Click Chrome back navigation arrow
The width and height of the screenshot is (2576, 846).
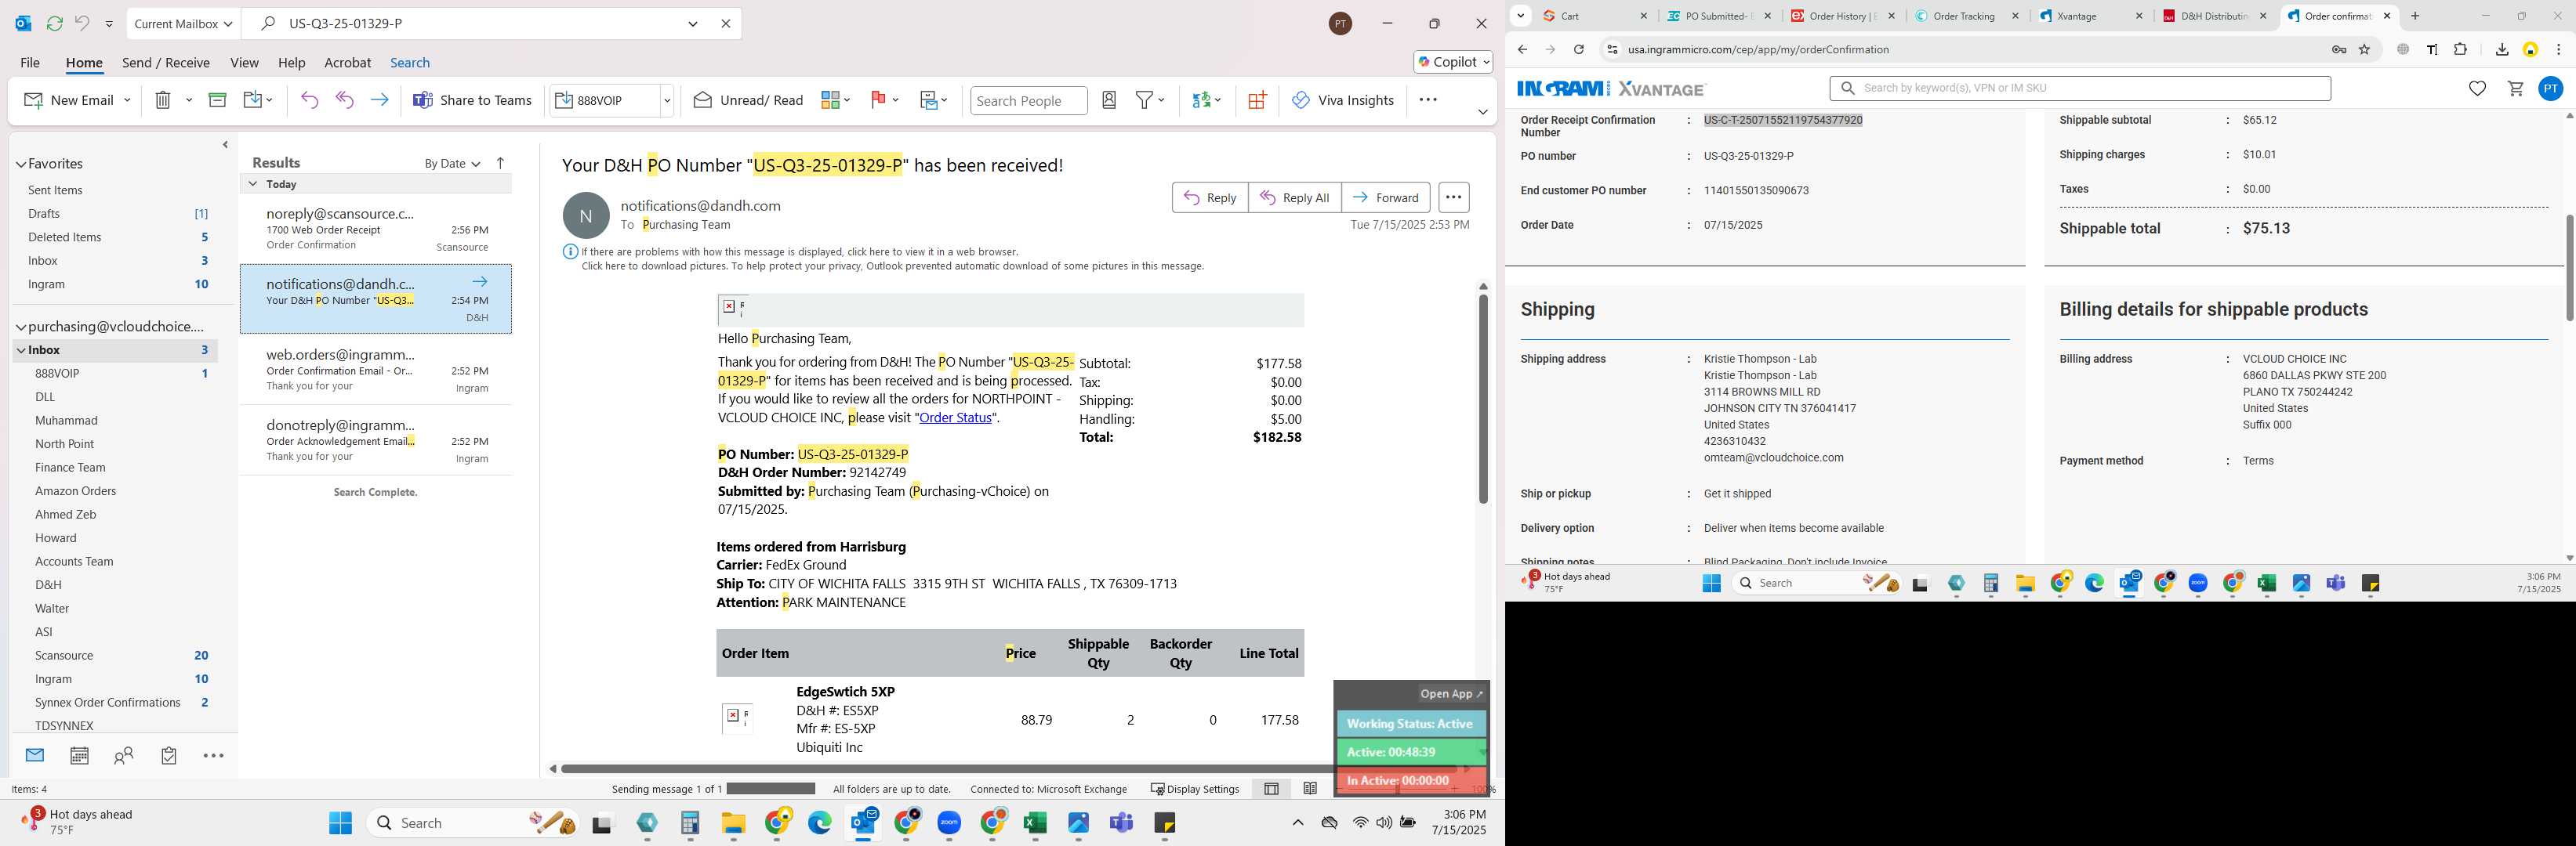click(1522, 49)
